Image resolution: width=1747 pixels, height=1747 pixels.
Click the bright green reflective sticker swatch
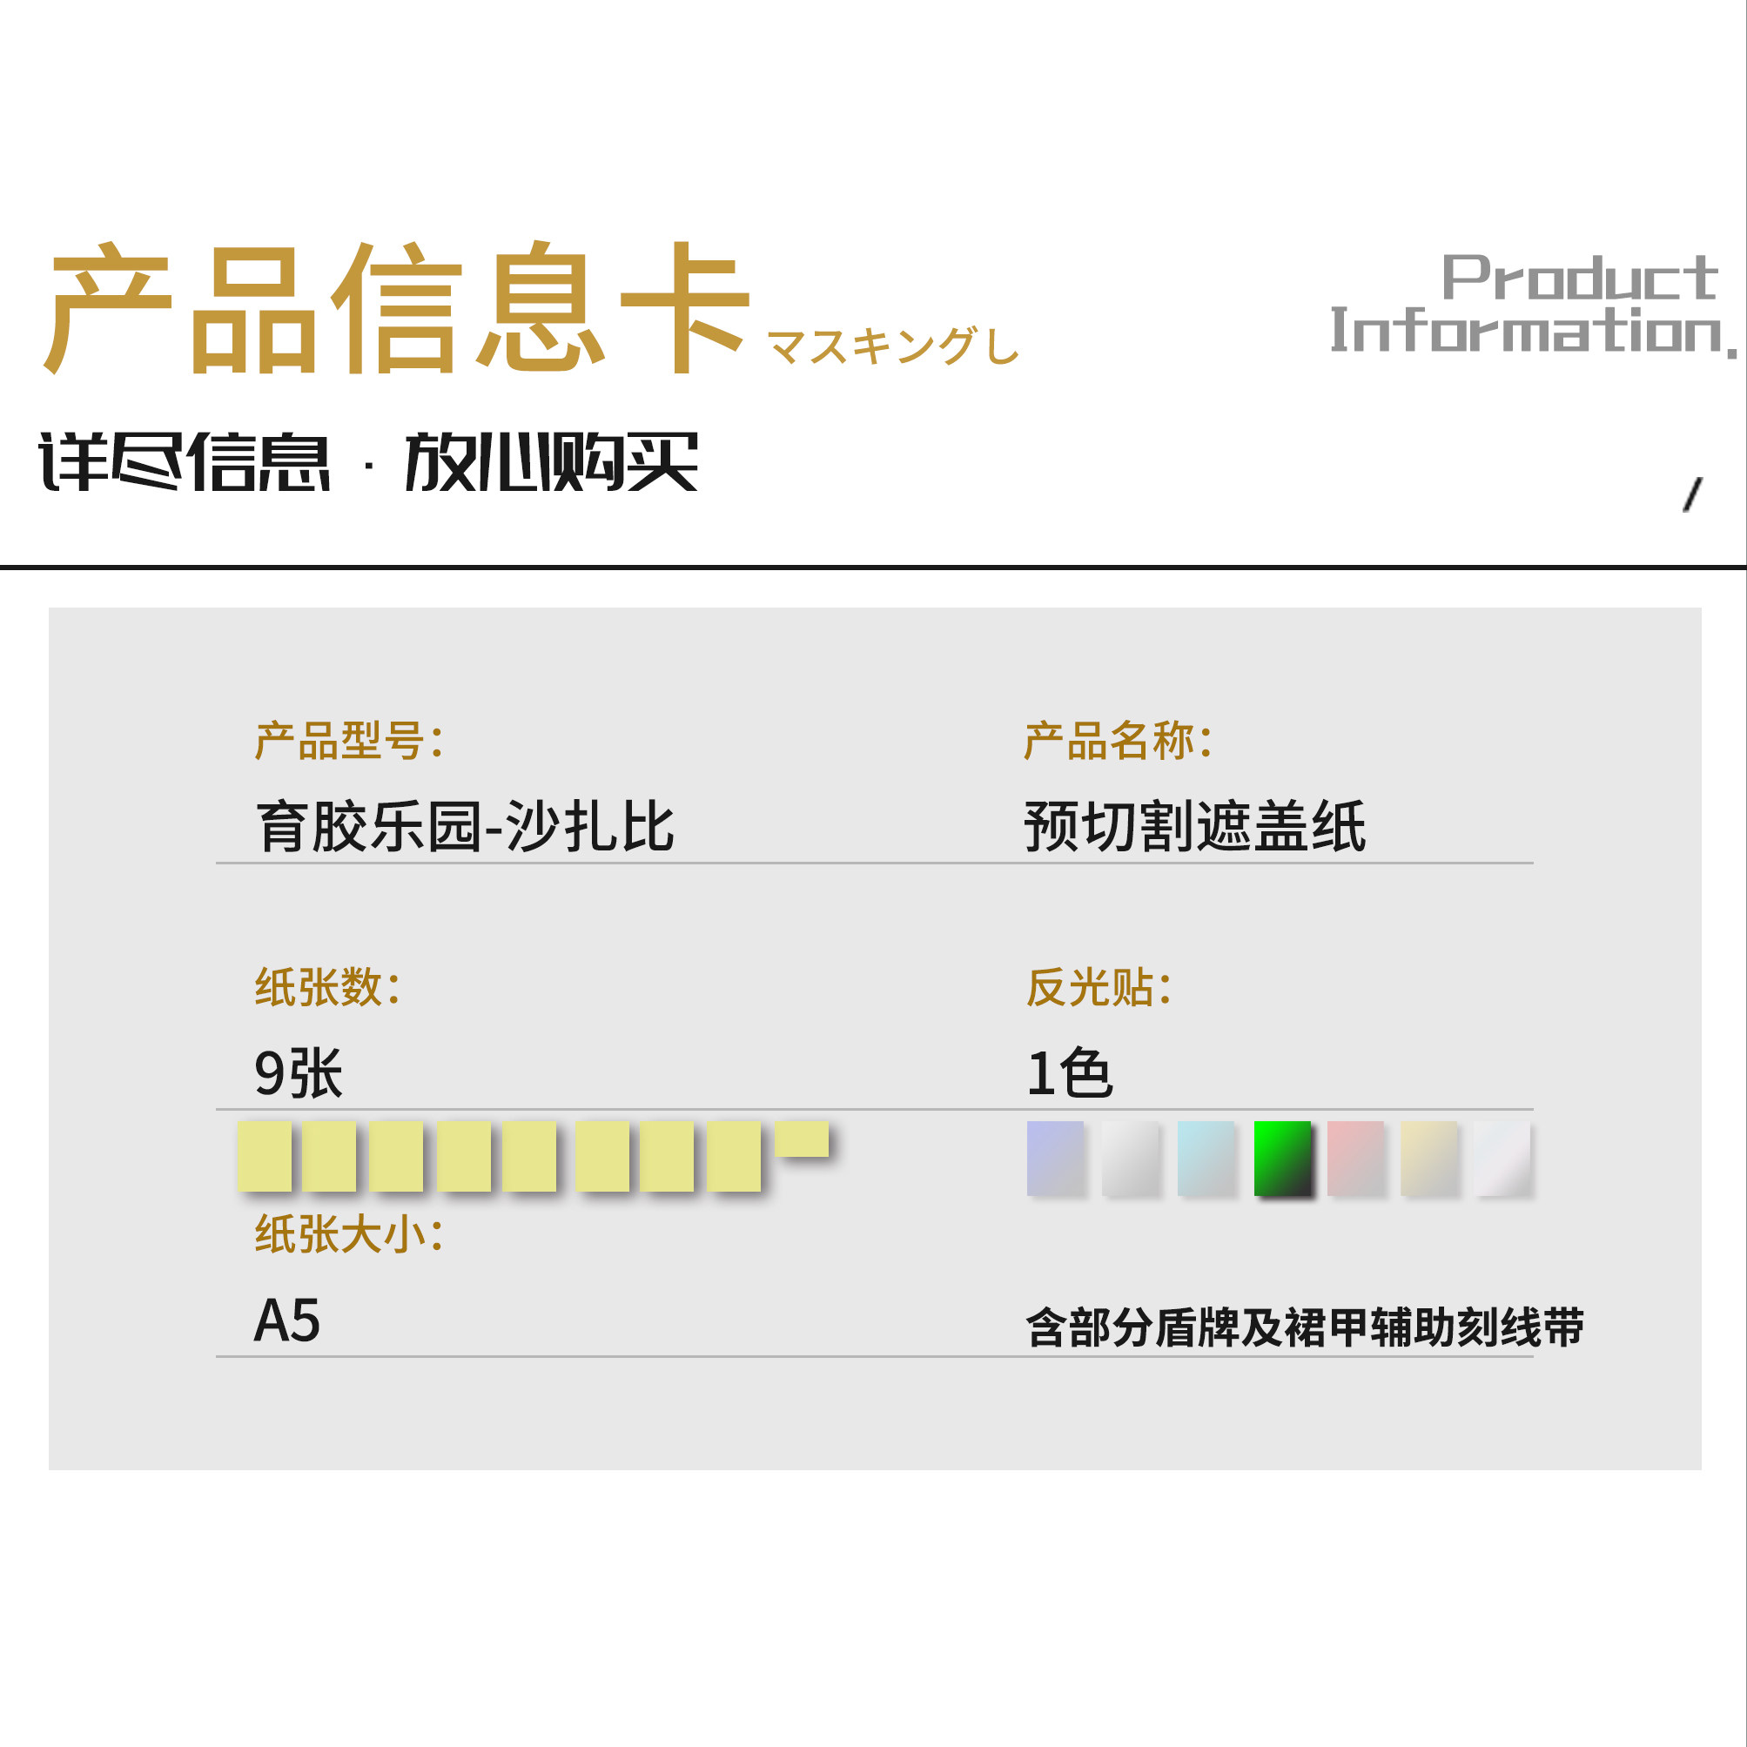tap(1281, 1158)
